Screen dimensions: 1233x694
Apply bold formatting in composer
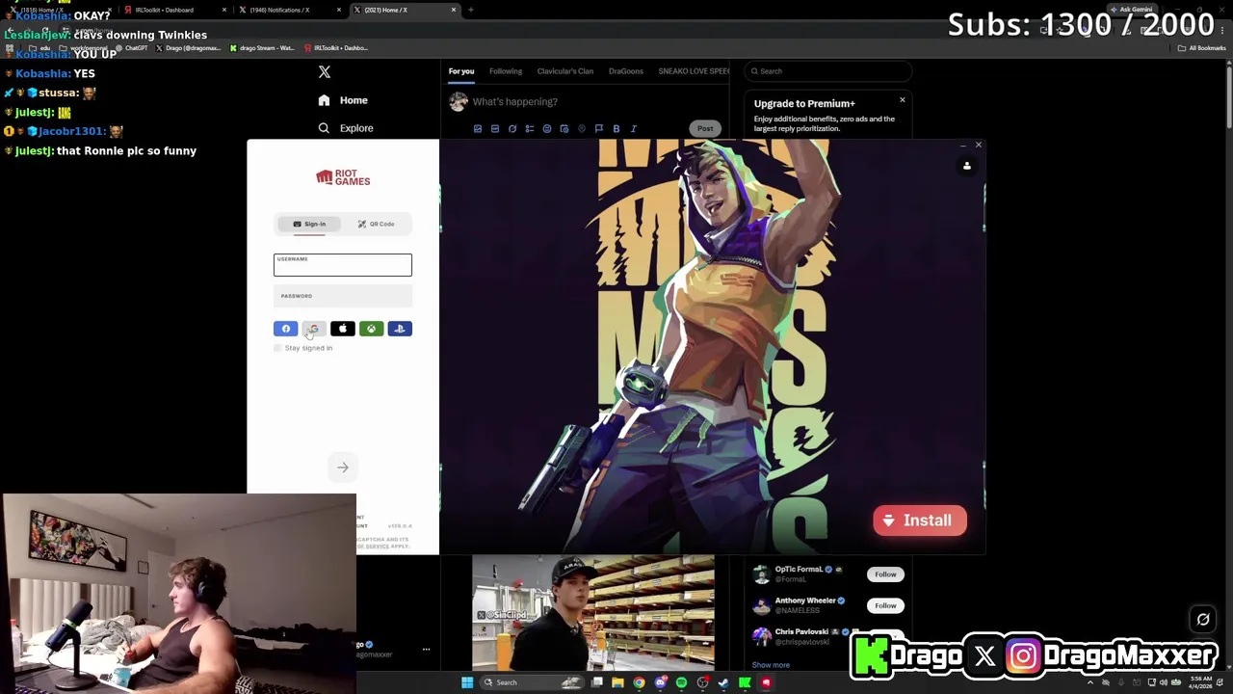click(616, 129)
